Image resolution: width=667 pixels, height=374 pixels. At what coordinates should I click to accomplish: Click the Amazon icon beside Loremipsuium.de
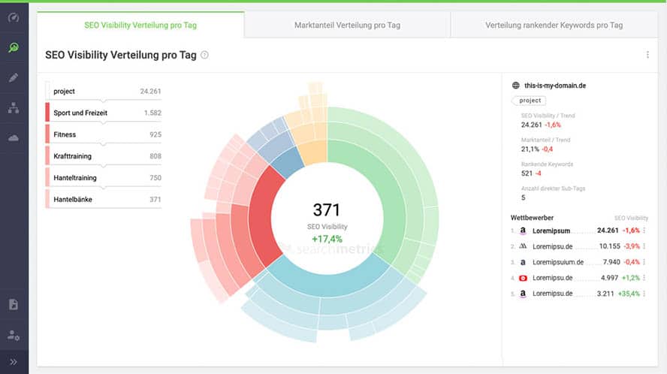[x=523, y=262]
